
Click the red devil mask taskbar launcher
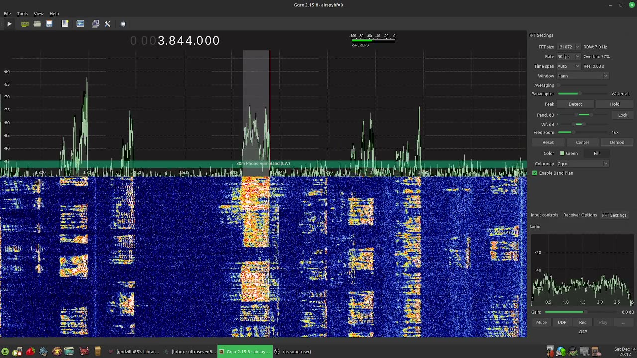coord(84,352)
